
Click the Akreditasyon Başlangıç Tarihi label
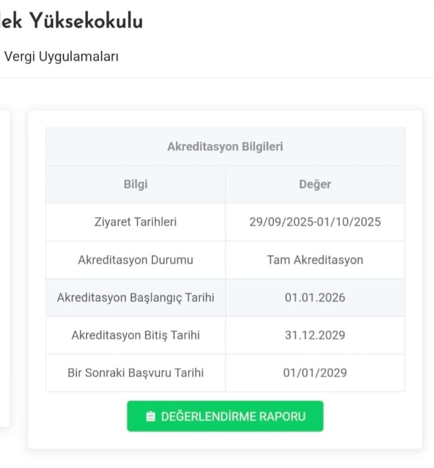click(135, 297)
